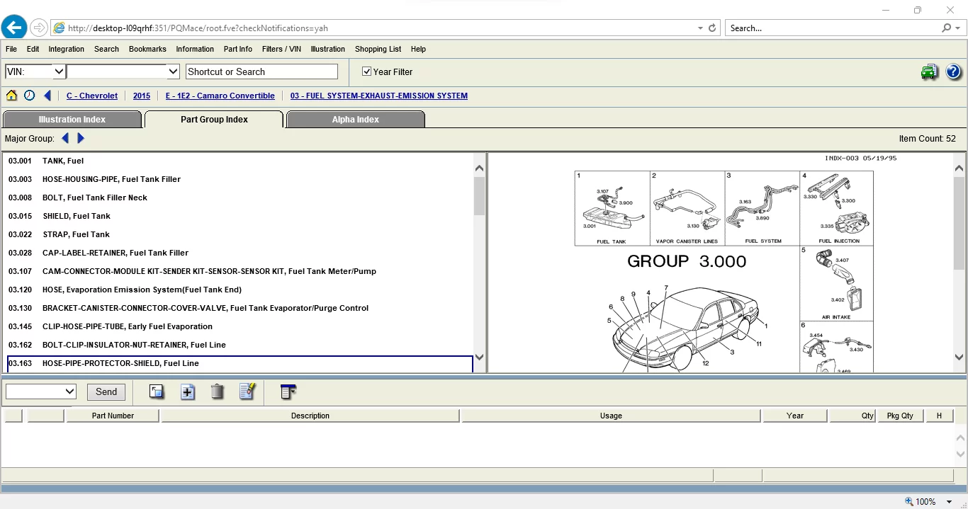Select 03.107 fuel tank meter/pump group

(209, 271)
